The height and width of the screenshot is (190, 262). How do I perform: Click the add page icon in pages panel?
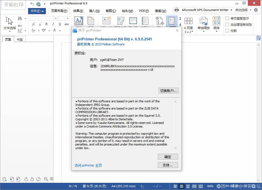tap(5, 179)
